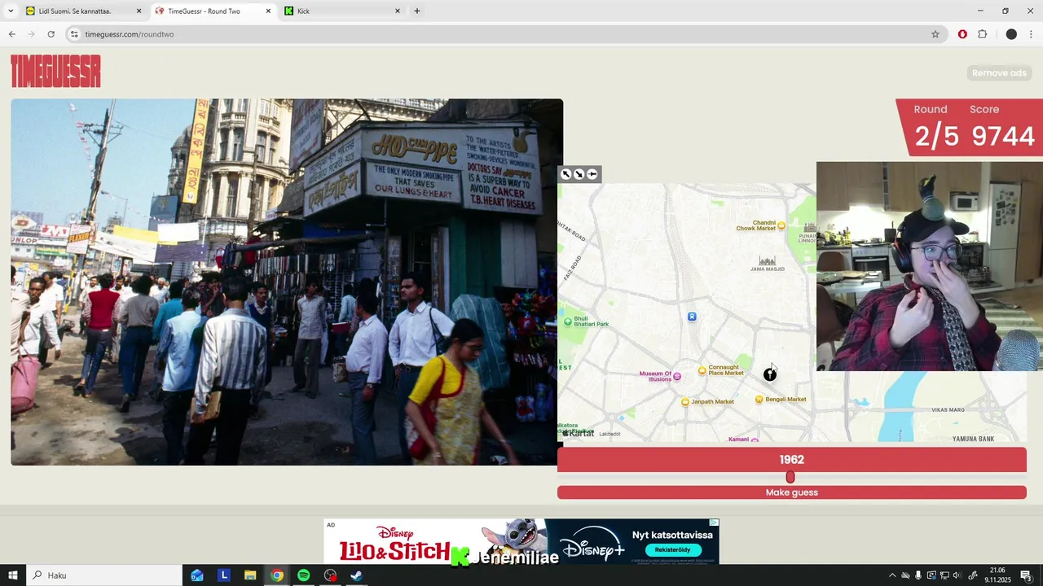Open the Chrome profile avatar
Image resolution: width=1043 pixels, height=586 pixels.
click(1011, 34)
